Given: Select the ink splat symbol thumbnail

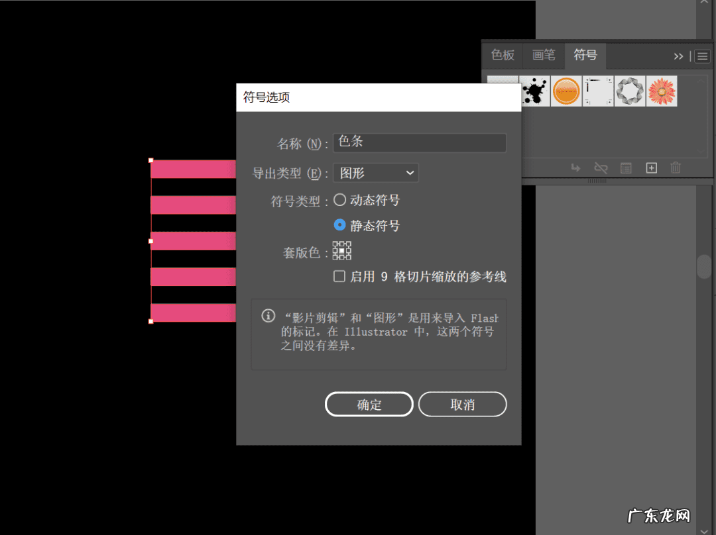Looking at the screenshot, I should (534, 91).
